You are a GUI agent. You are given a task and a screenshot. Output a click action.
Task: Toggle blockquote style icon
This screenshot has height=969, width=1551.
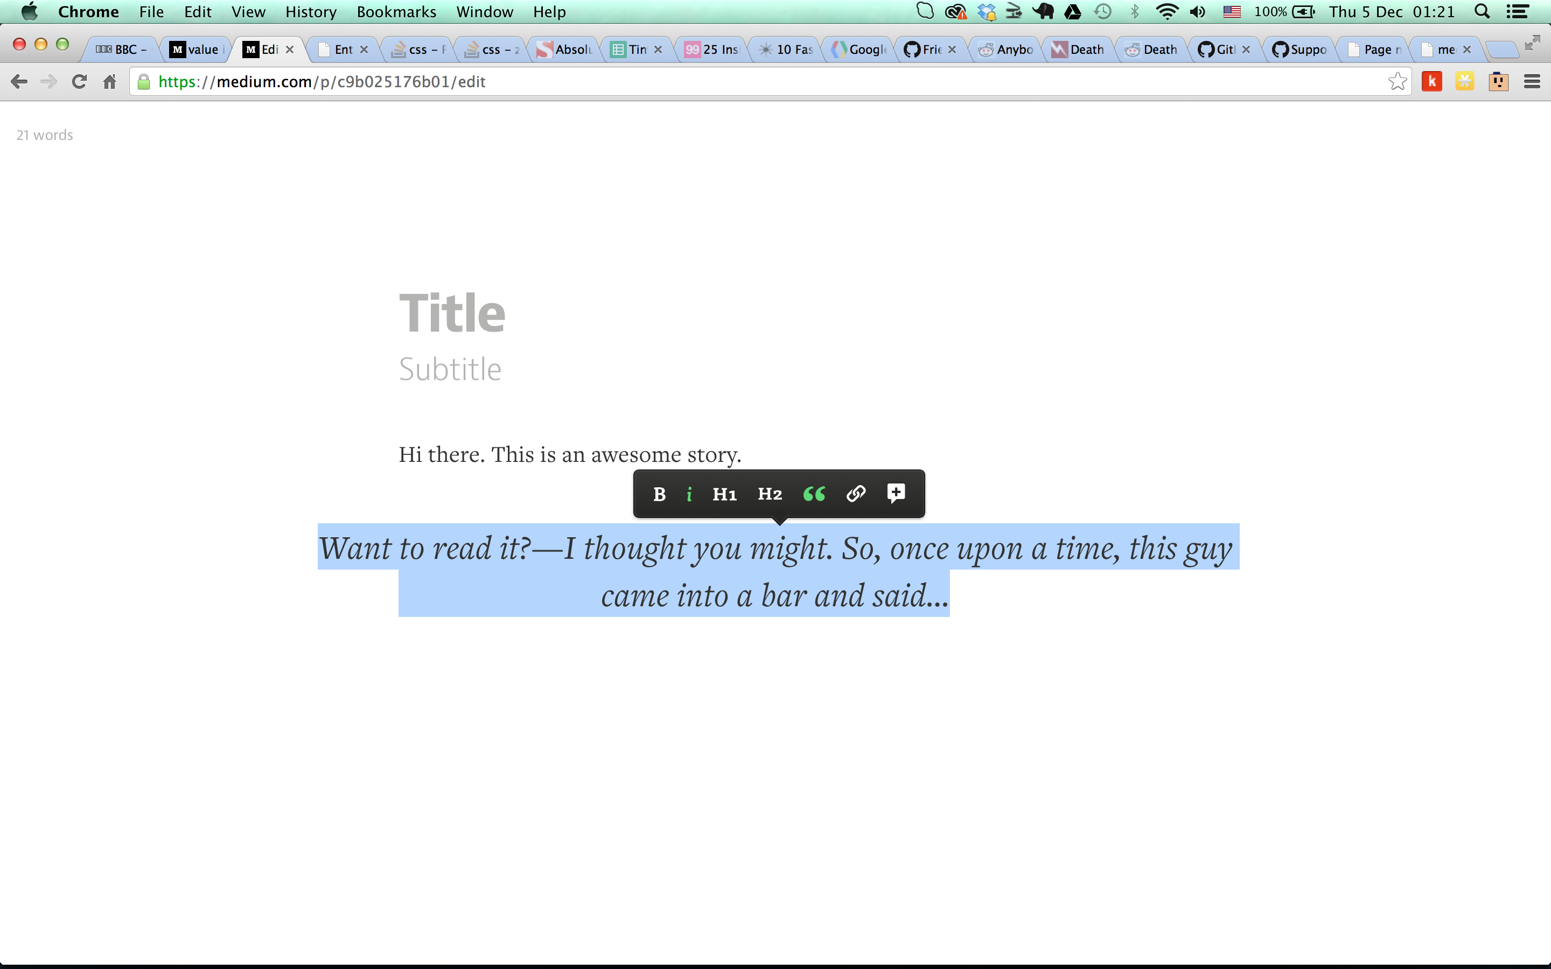click(x=814, y=494)
